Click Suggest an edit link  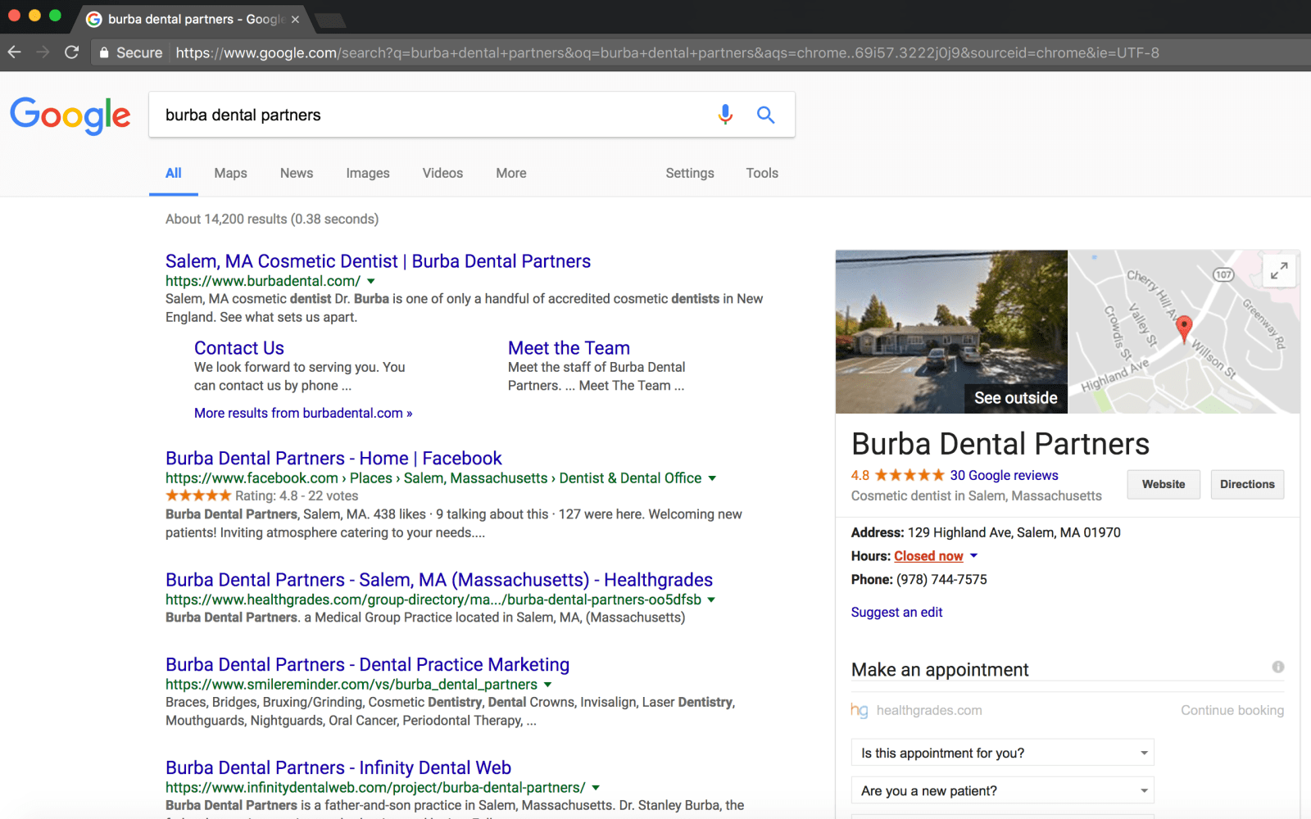pyautogui.click(x=896, y=612)
